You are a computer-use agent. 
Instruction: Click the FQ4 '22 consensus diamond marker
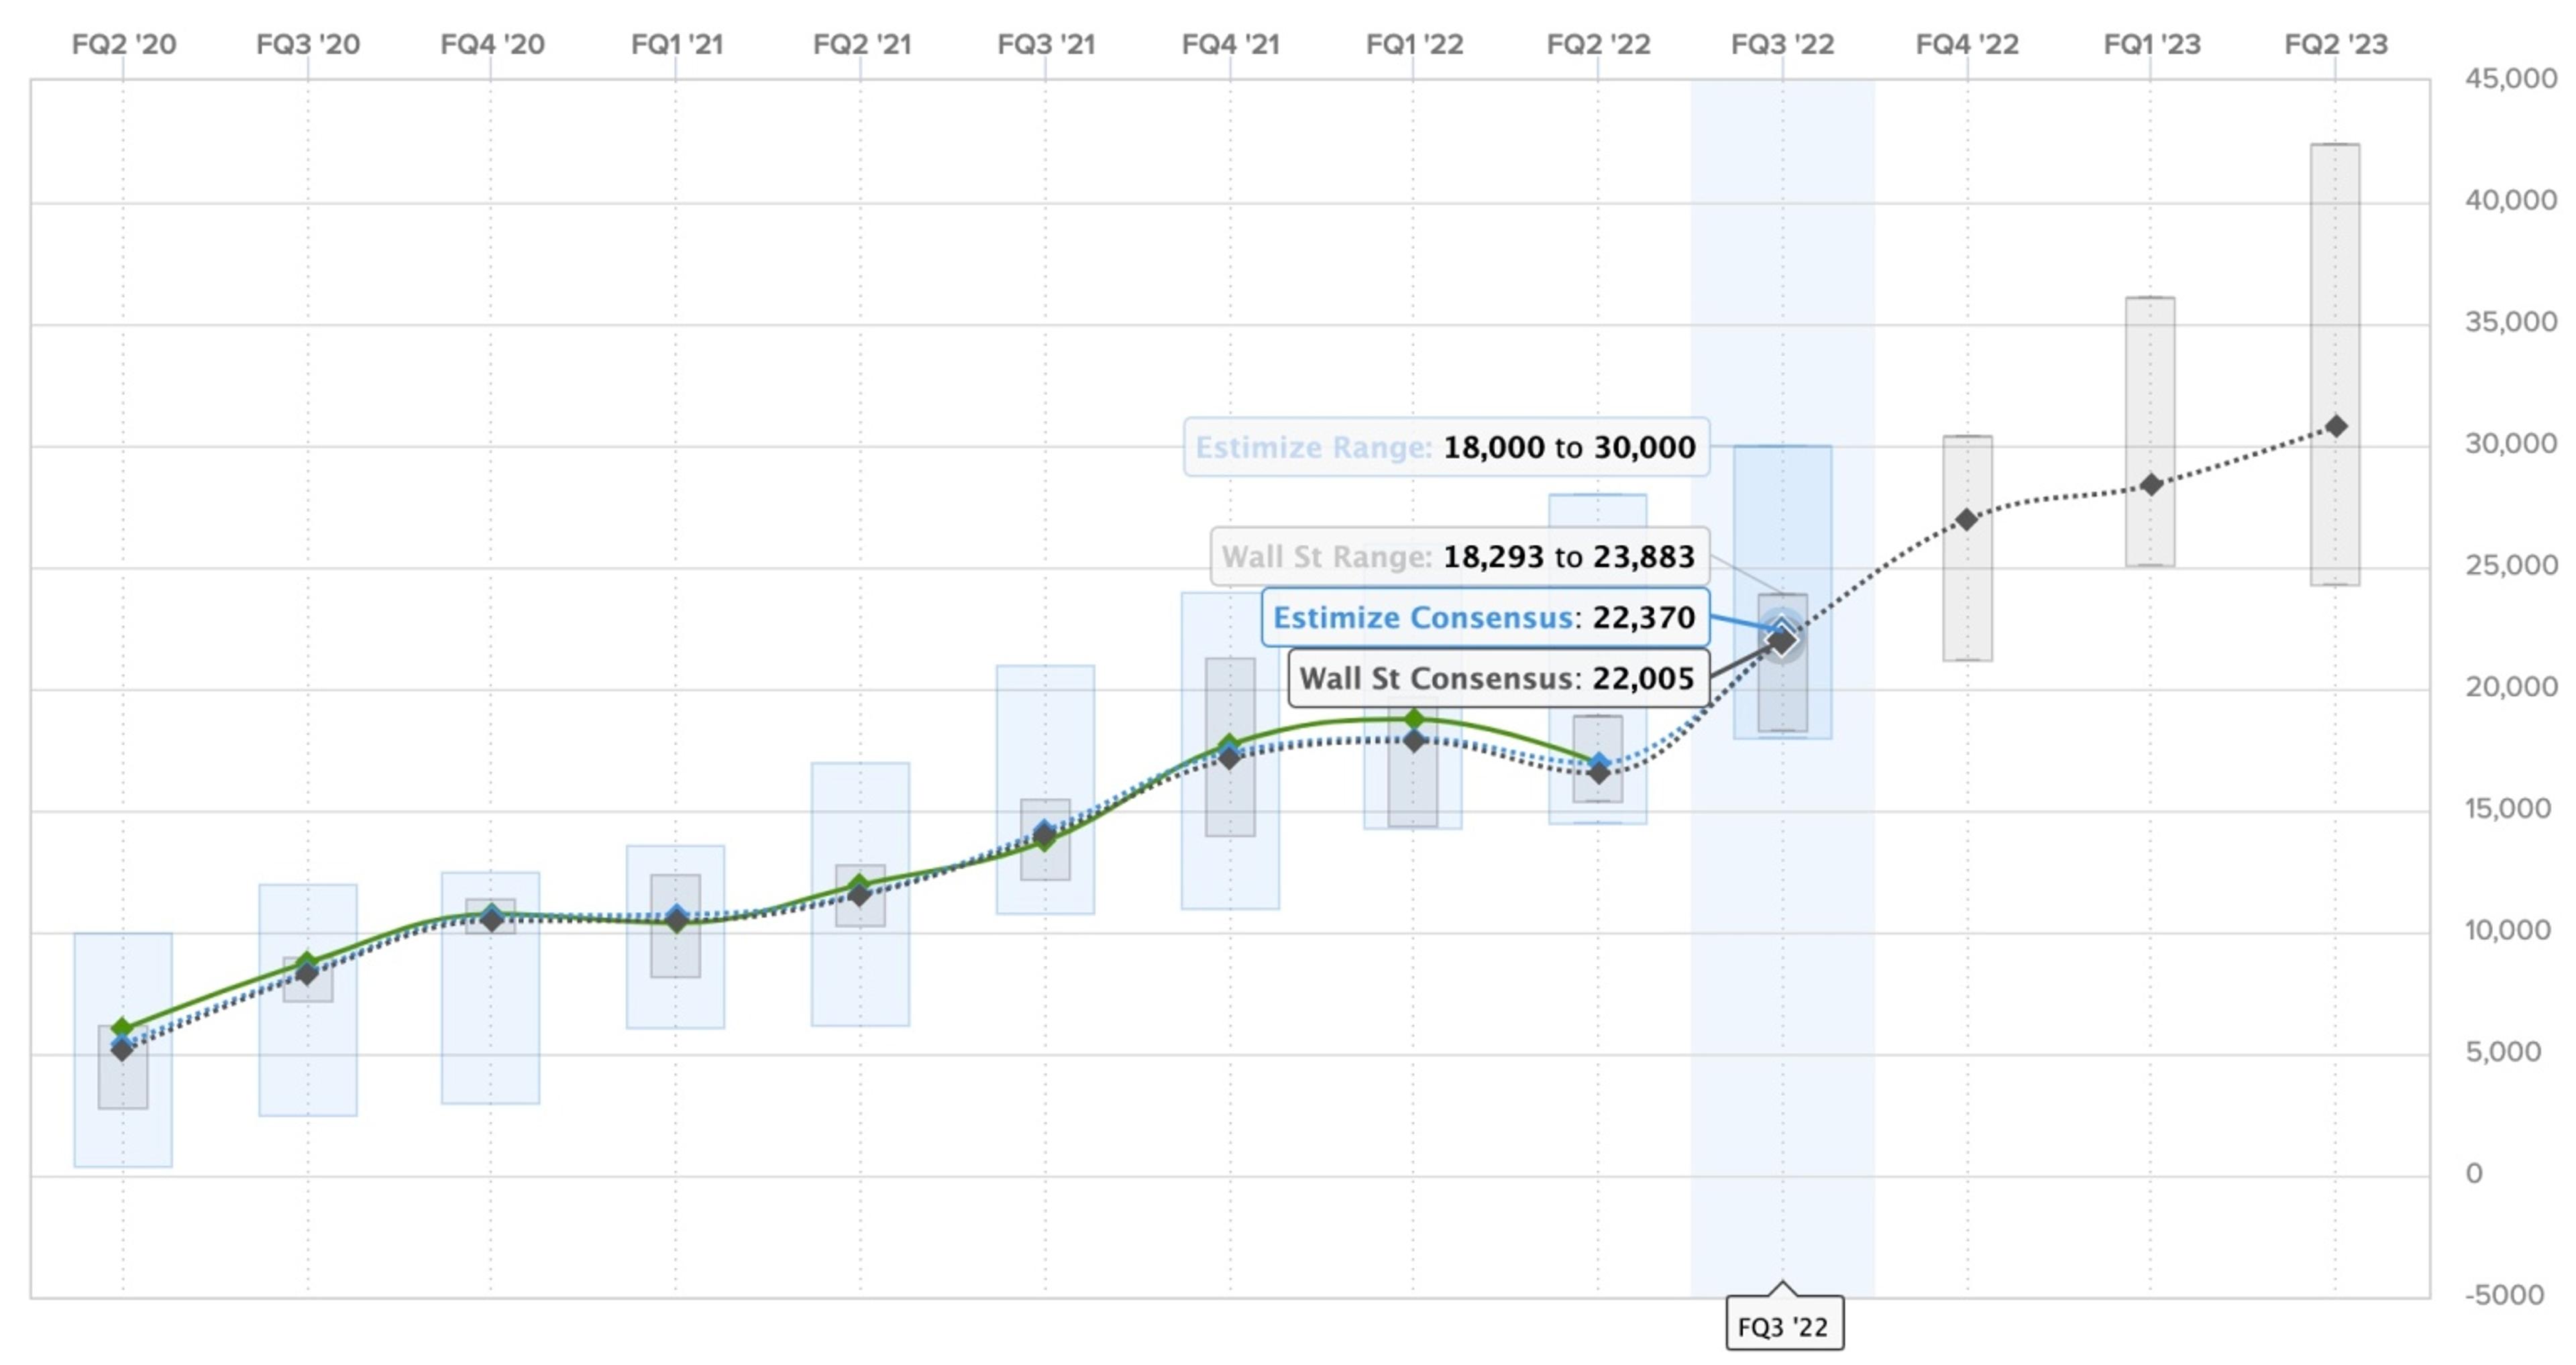(x=1967, y=520)
